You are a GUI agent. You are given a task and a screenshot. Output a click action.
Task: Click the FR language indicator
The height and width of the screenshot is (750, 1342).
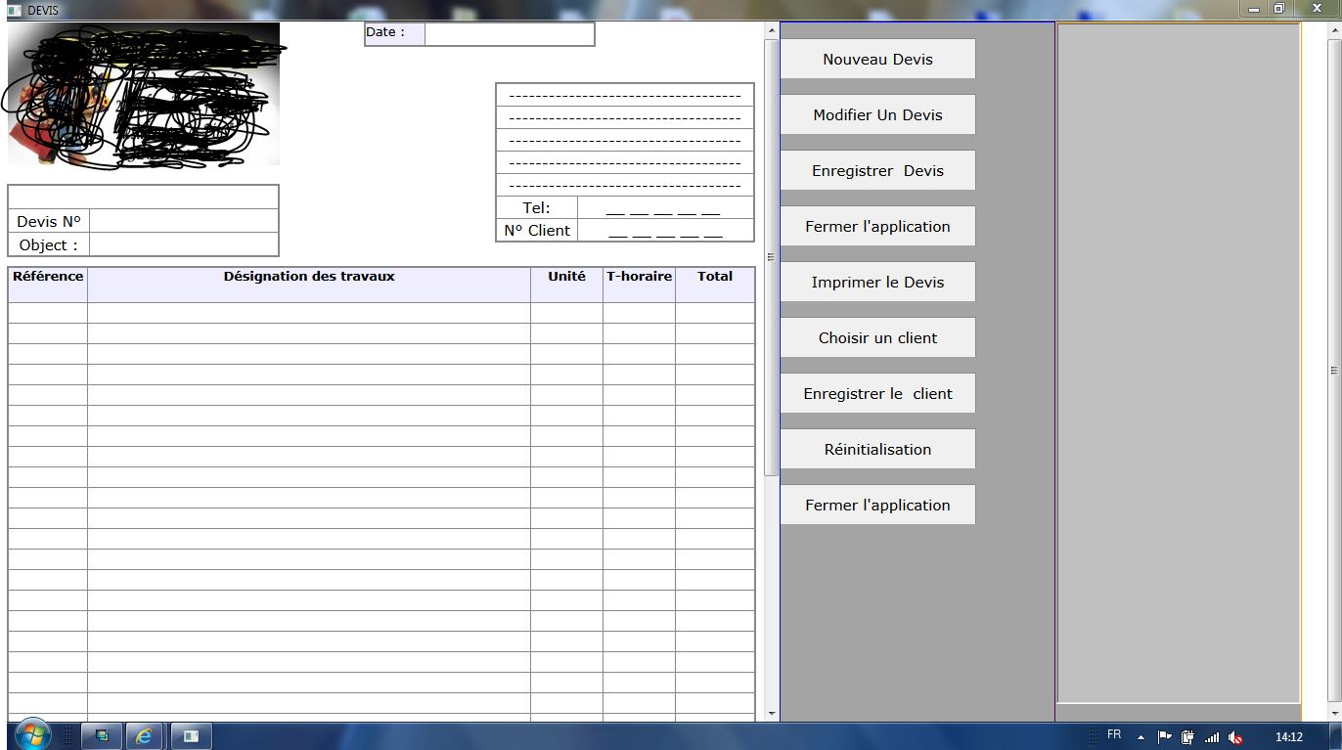pyautogui.click(x=1114, y=734)
